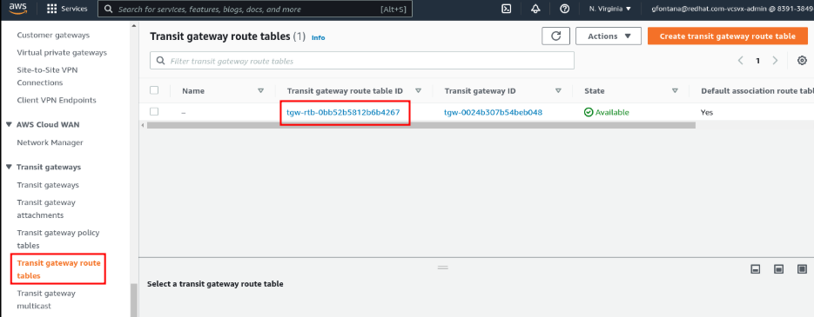Image resolution: width=814 pixels, height=317 pixels.
Task: Select Transit gateway route tables in sidebar
Action: click(x=58, y=269)
